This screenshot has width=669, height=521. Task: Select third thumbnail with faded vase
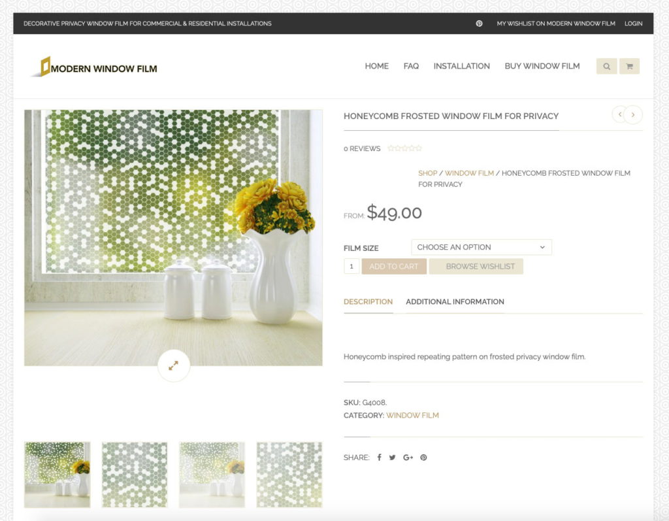pos(212,475)
